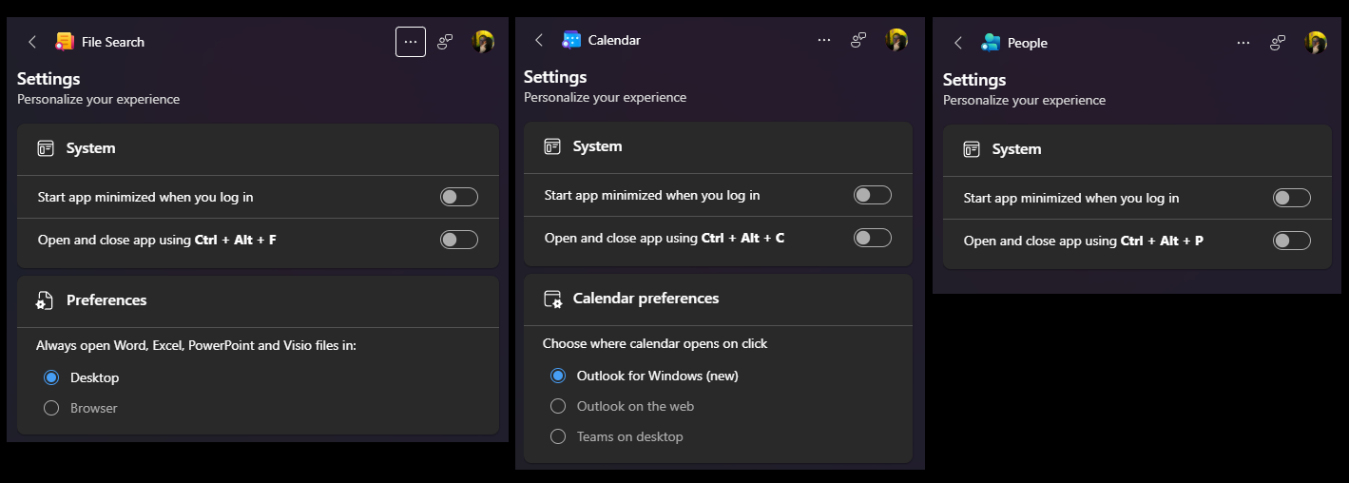The height and width of the screenshot is (483, 1349).
Task: Toggle start minimized in People settings
Action: pos(1292,198)
